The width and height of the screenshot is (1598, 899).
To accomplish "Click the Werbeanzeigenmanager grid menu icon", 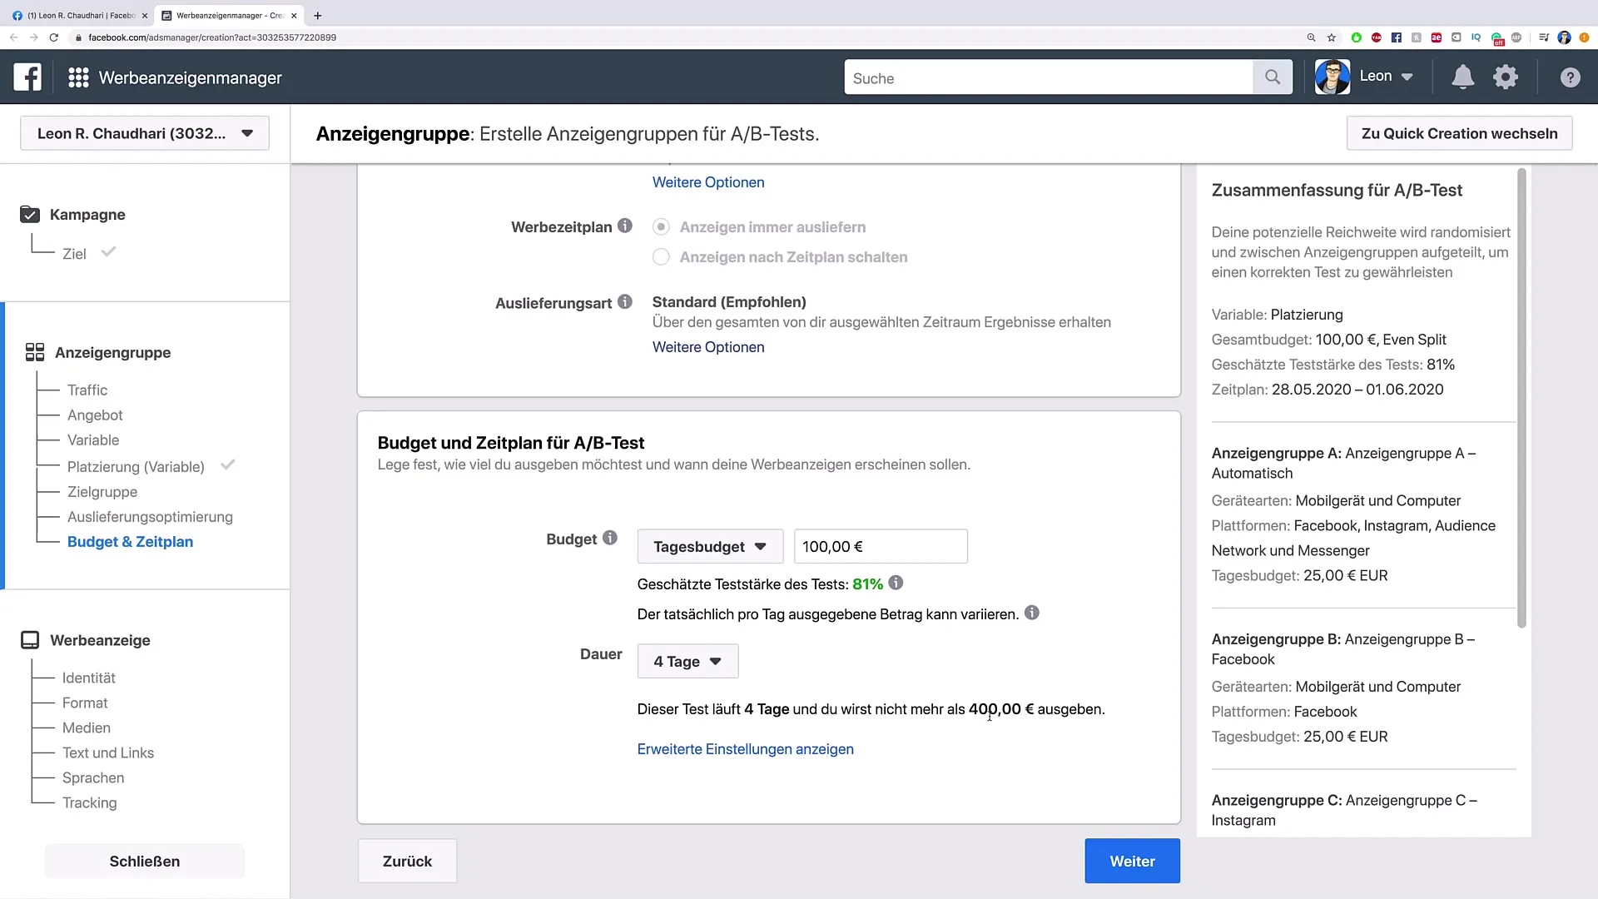I will click(x=78, y=78).
